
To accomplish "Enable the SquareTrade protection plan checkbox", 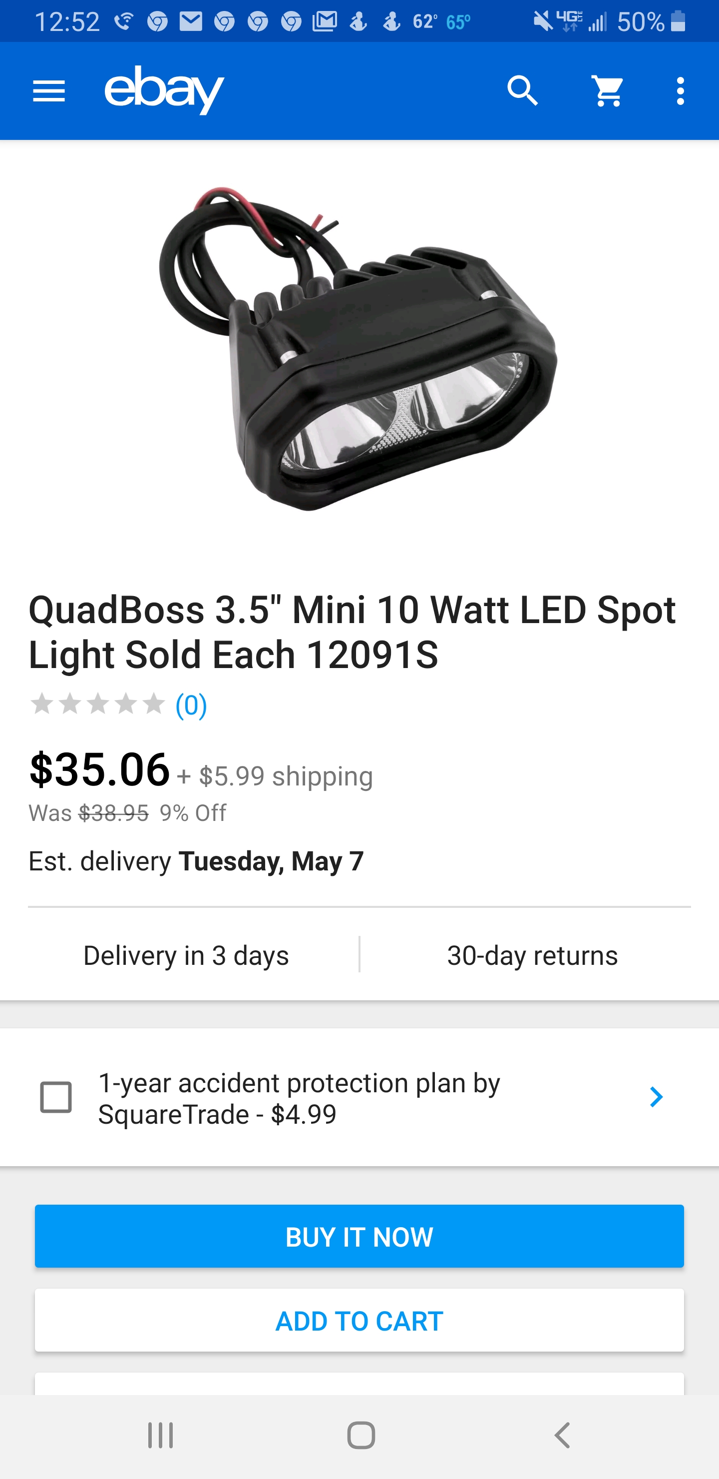I will (55, 1097).
